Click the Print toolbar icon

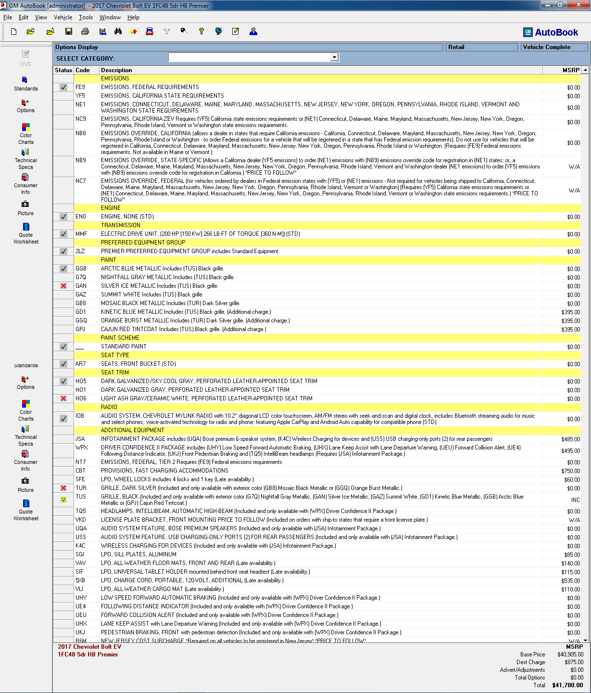click(x=85, y=32)
